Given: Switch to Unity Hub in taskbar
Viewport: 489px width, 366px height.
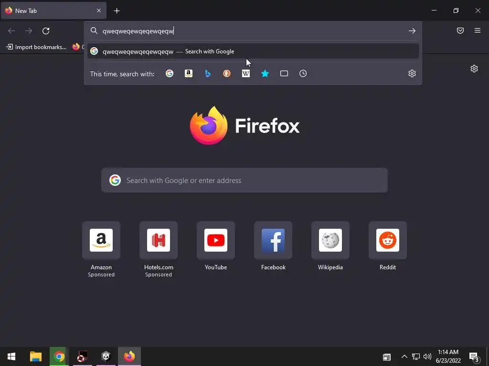Looking at the screenshot, I should tap(106, 356).
